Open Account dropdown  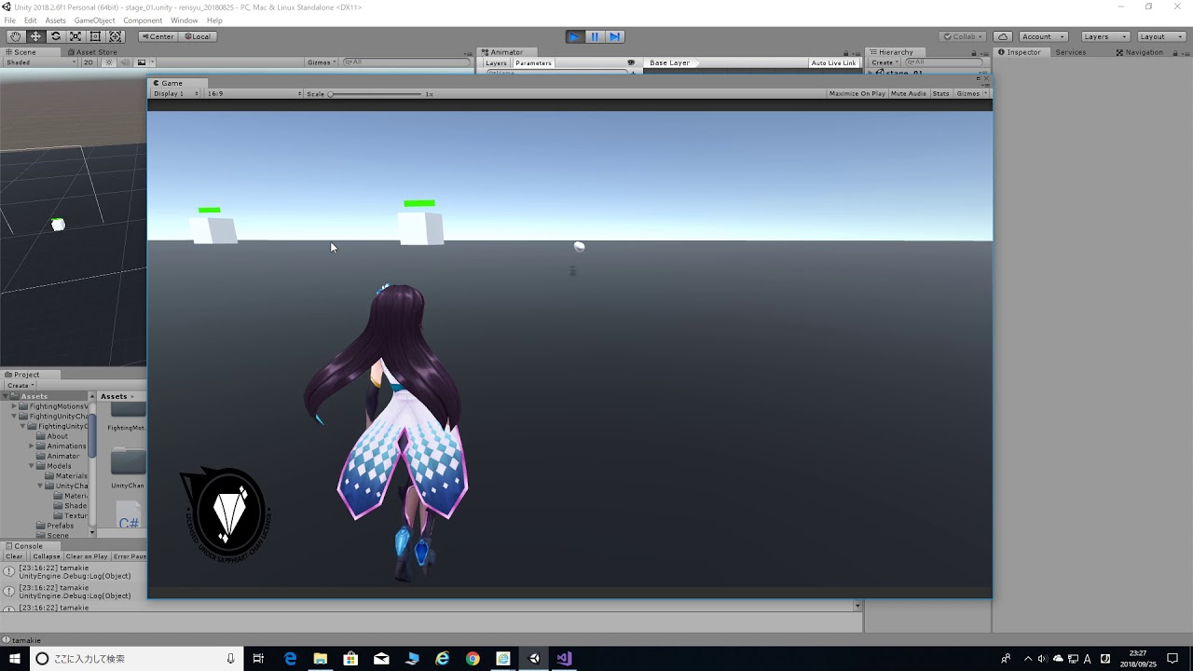pyautogui.click(x=1042, y=36)
